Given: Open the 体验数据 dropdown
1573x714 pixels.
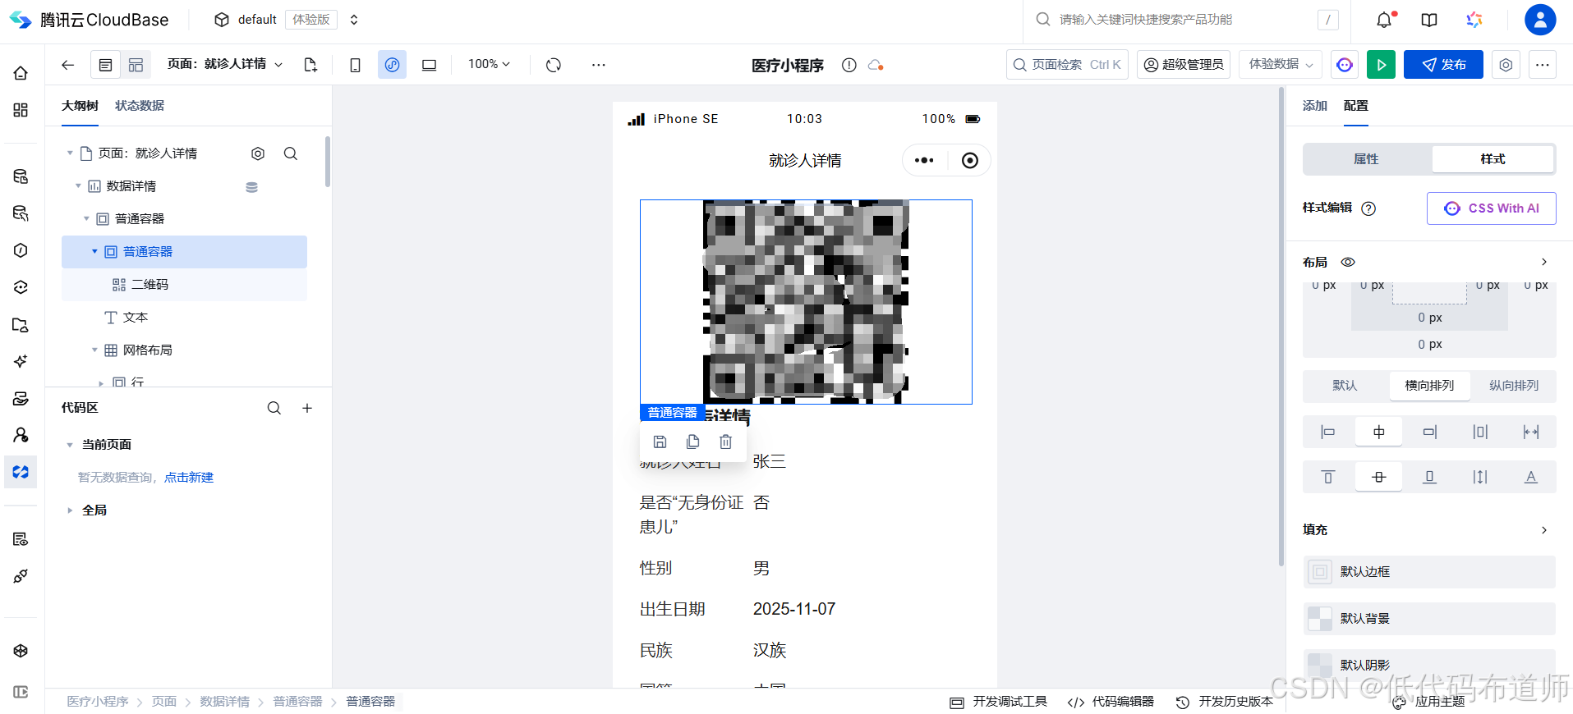Looking at the screenshot, I should coord(1281,64).
